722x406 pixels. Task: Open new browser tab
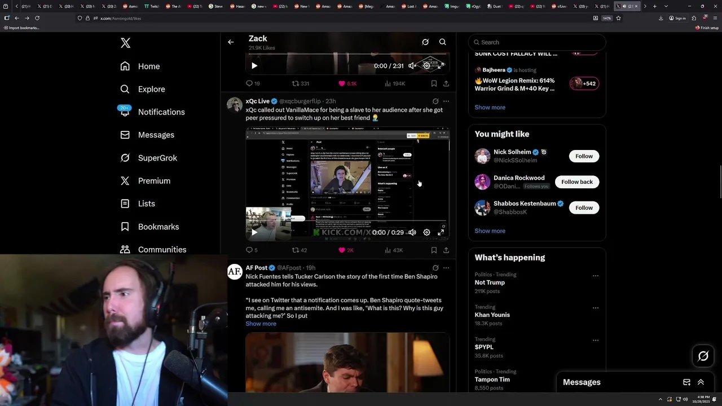tap(654, 6)
